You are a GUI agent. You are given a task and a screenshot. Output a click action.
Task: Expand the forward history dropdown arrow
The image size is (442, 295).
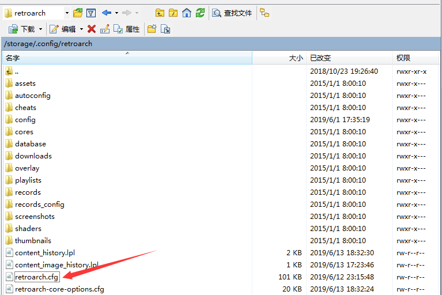pyautogui.click(x=137, y=13)
